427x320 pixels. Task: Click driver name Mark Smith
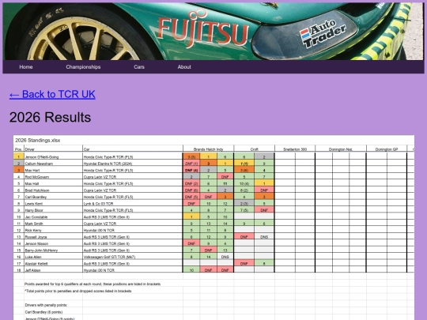tap(34, 224)
